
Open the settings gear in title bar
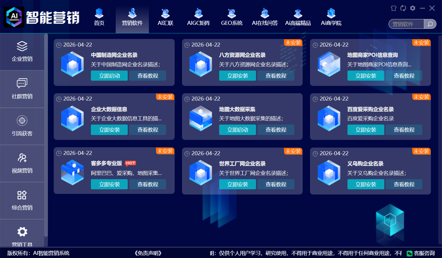tap(413, 8)
